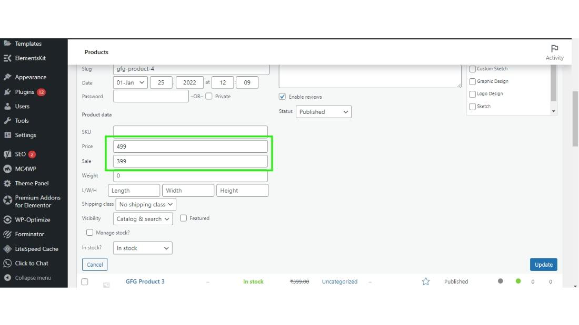Open the Visibility dropdown Catalog & search

[143, 219]
